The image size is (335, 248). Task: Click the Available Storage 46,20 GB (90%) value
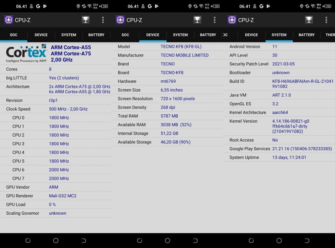pyautogui.click(x=175, y=142)
